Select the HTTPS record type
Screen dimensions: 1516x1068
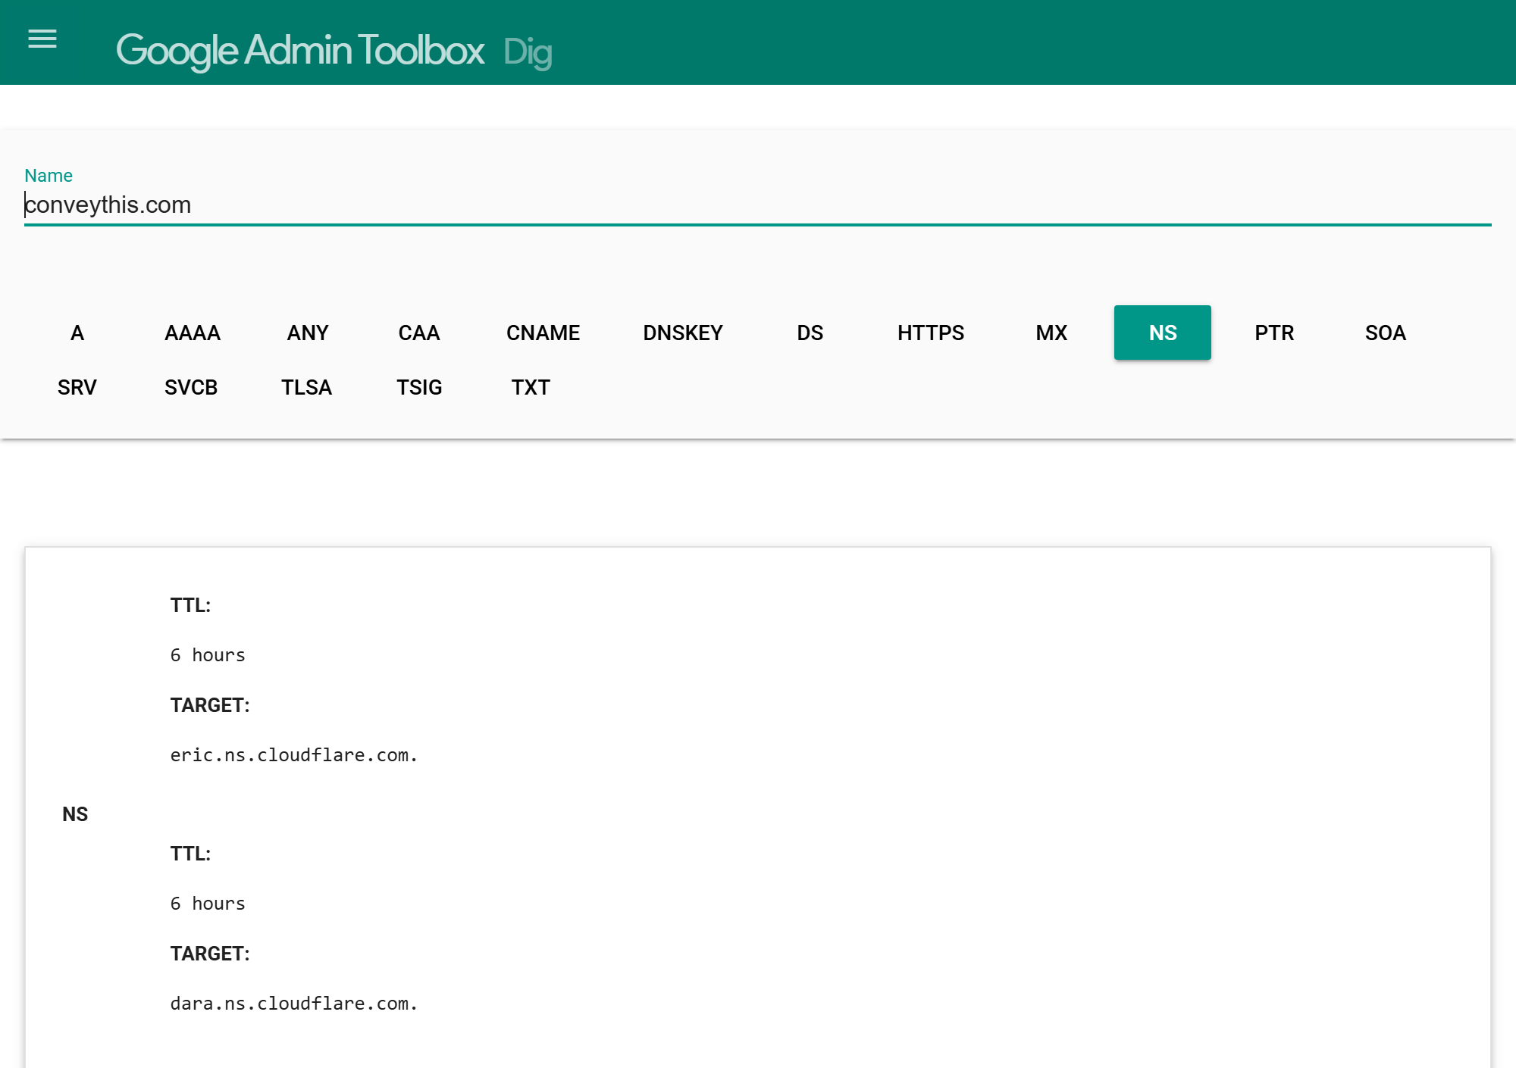[x=931, y=333]
